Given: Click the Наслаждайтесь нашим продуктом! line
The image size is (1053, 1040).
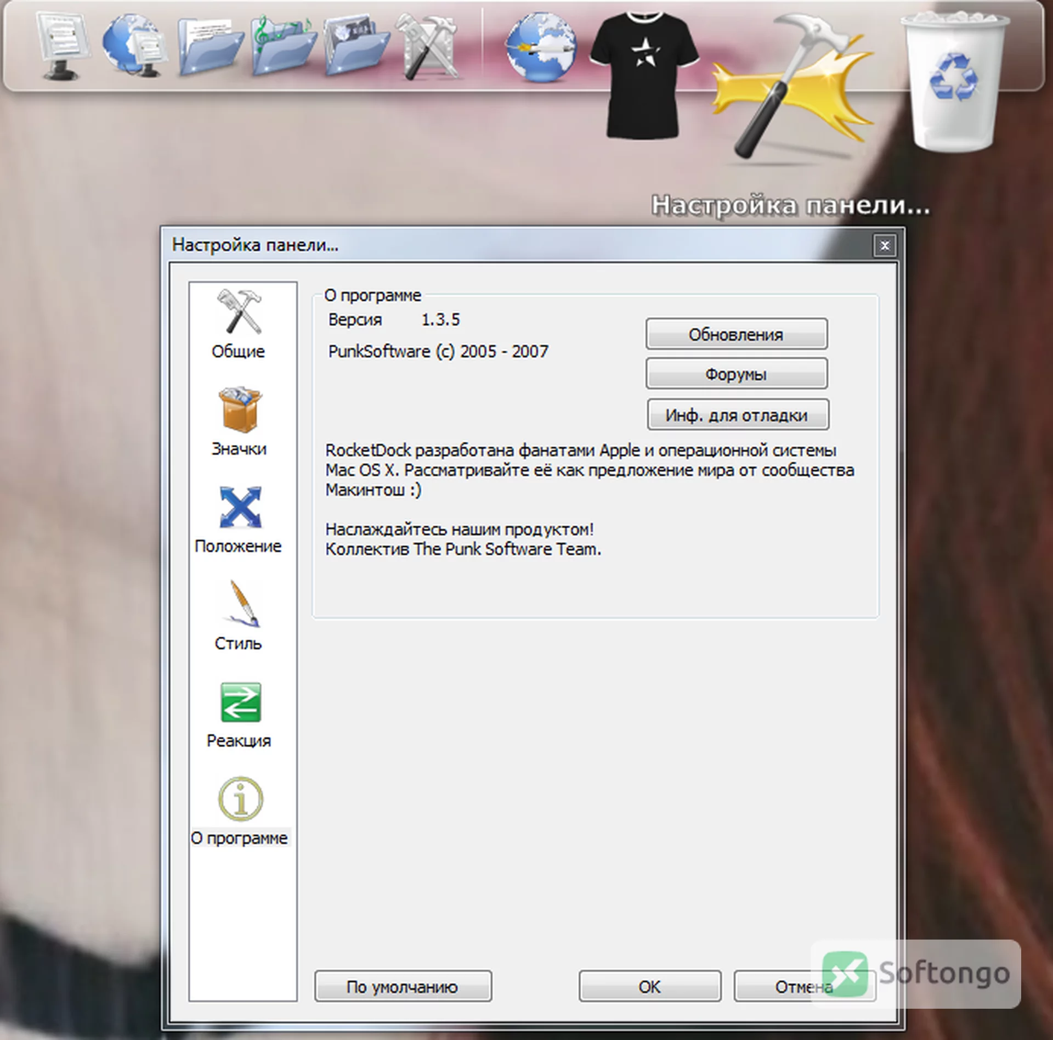Looking at the screenshot, I should [460, 529].
